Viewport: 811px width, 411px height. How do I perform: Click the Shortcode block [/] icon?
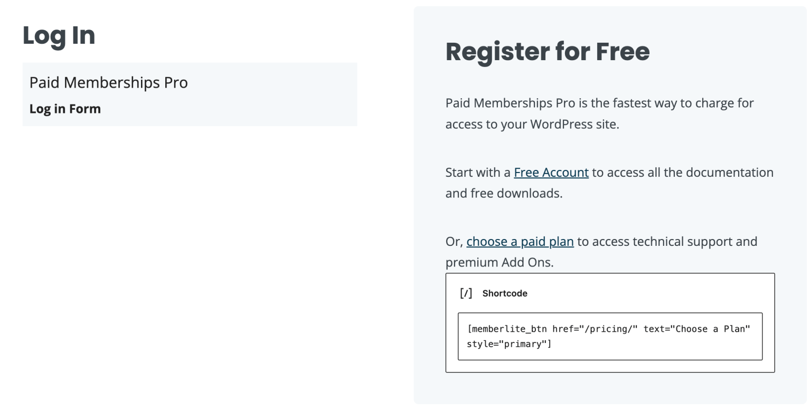[466, 293]
